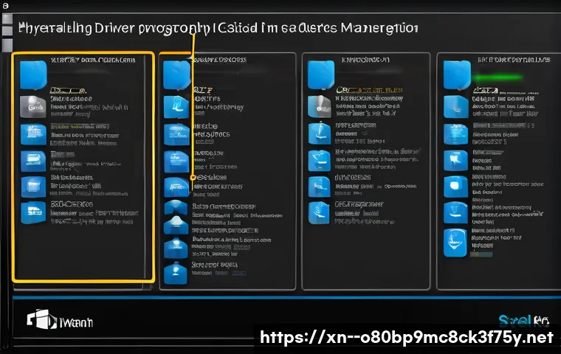561x354 pixels.
Task: Click the header text of the second panel
Action: 218,60
